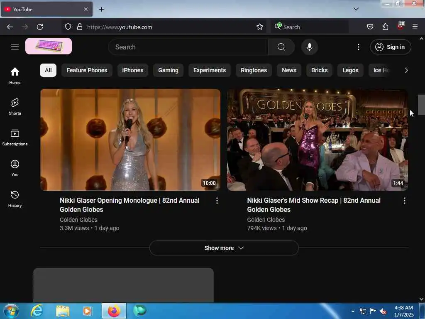Open Subscriptions in the sidebar
The height and width of the screenshot is (319, 425).
point(15,137)
